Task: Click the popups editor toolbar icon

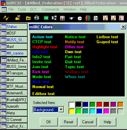Action: click(x=54, y=18)
